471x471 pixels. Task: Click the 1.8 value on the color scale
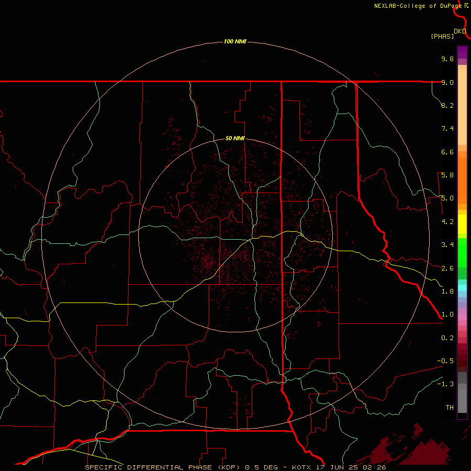click(x=447, y=291)
